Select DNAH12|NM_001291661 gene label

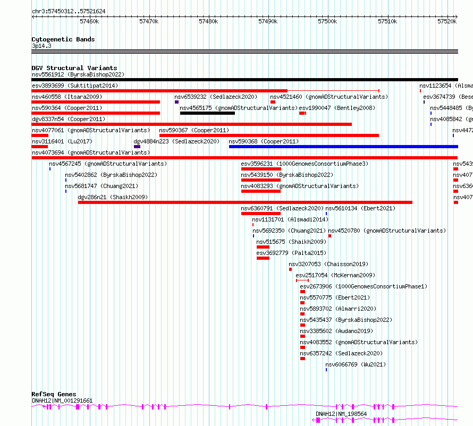tap(62, 401)
